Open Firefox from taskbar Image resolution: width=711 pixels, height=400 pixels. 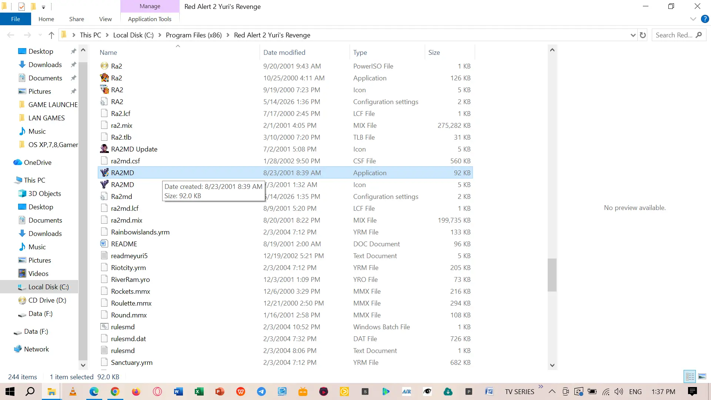pyautogui.click(x=136, y=391)
